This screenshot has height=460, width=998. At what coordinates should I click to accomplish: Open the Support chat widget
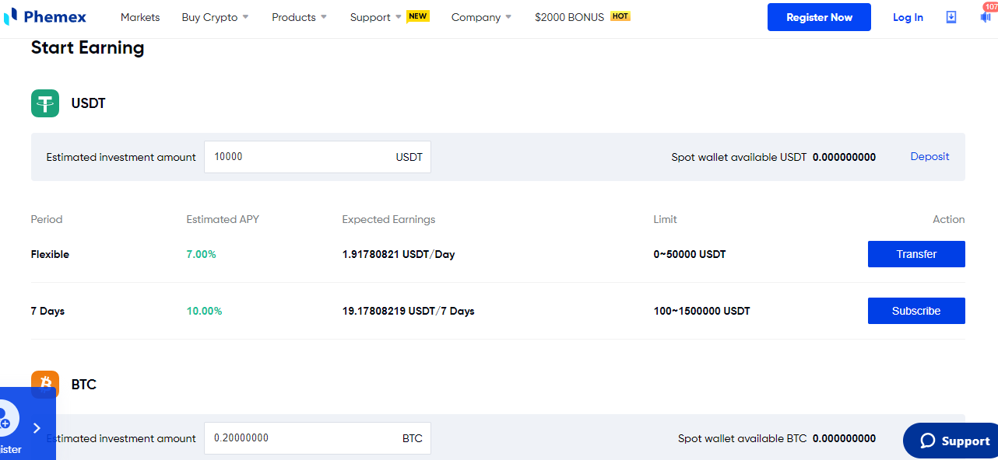(951, 441)
